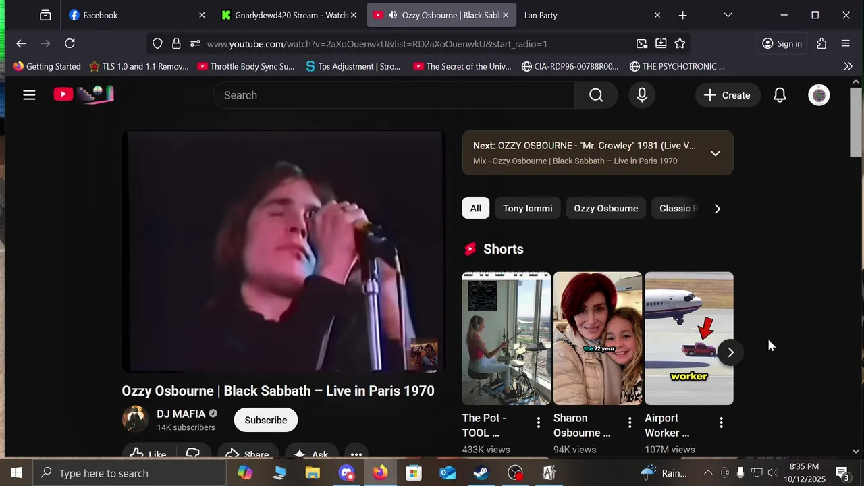The image size is (864, 486).
Task: Start voice search with the microphone
Action: 642,95
